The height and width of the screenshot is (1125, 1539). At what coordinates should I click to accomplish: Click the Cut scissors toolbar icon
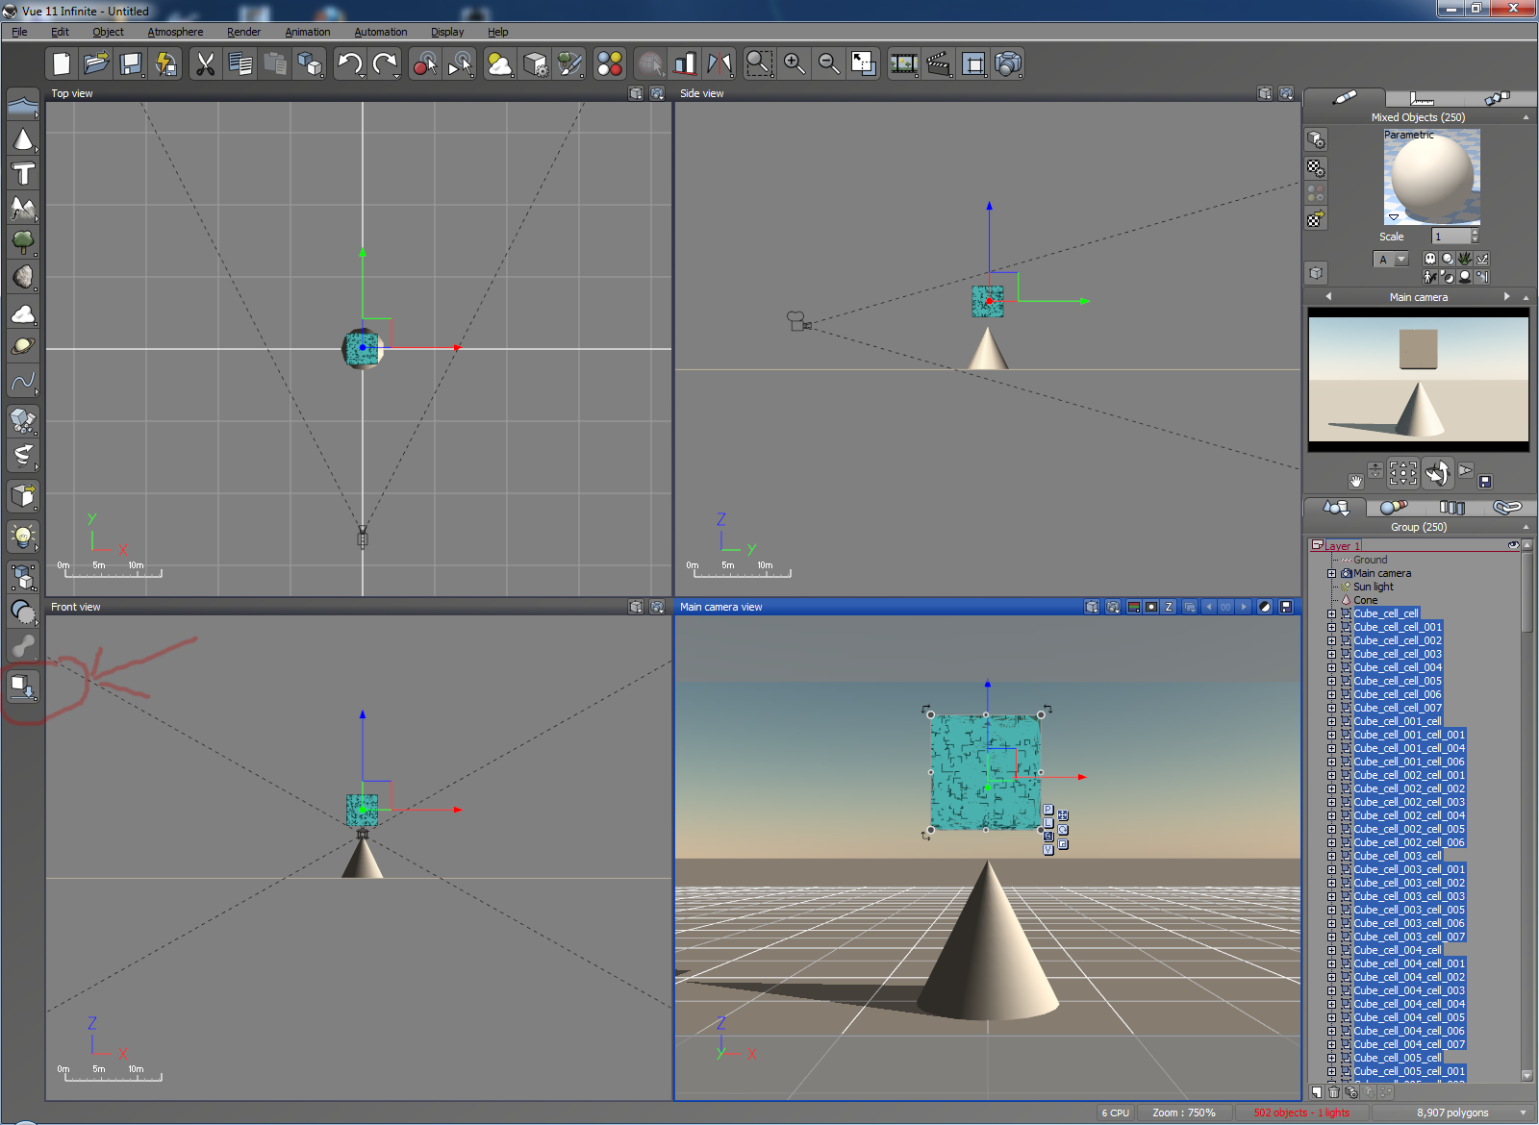point(205,64)
